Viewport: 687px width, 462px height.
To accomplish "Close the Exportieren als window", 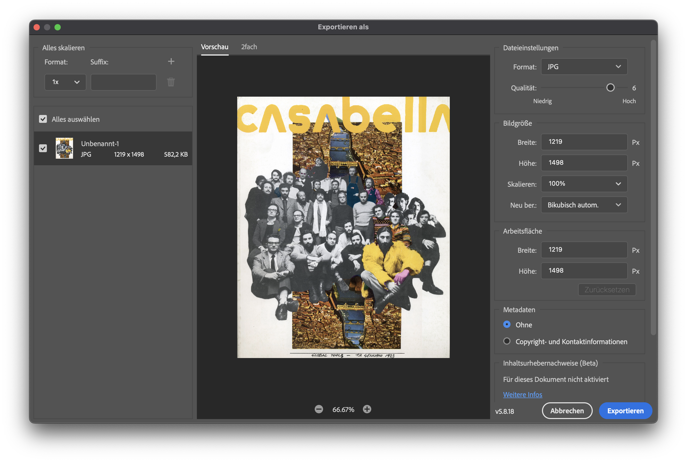I will 37,27.
